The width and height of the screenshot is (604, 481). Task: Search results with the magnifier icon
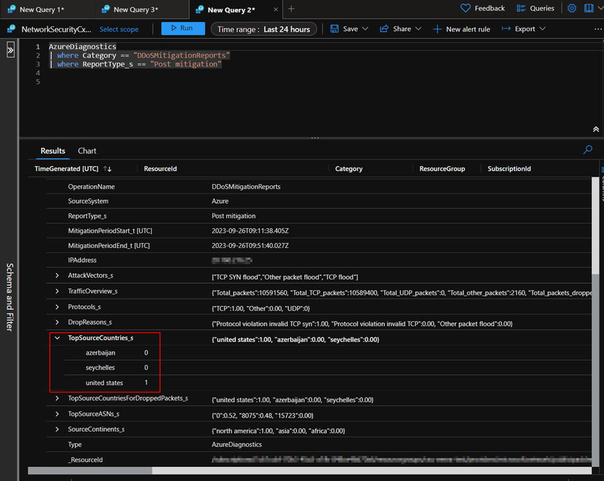click(x=588, y=150)
